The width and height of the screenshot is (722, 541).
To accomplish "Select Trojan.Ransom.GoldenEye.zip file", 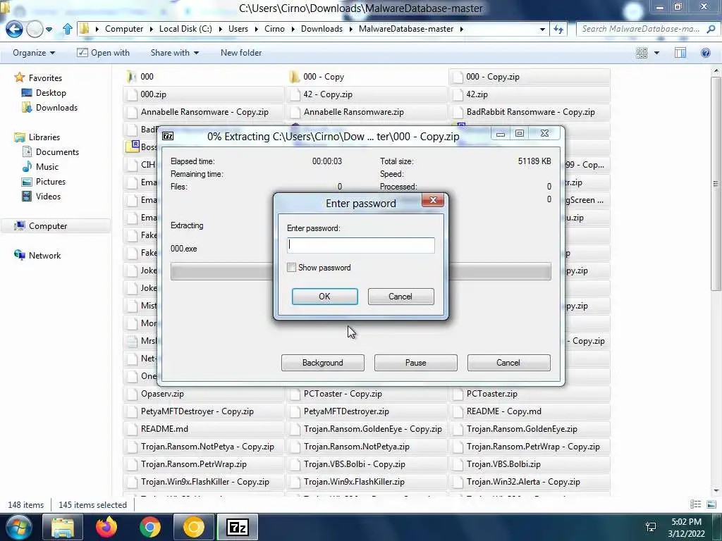I will 530,429.
